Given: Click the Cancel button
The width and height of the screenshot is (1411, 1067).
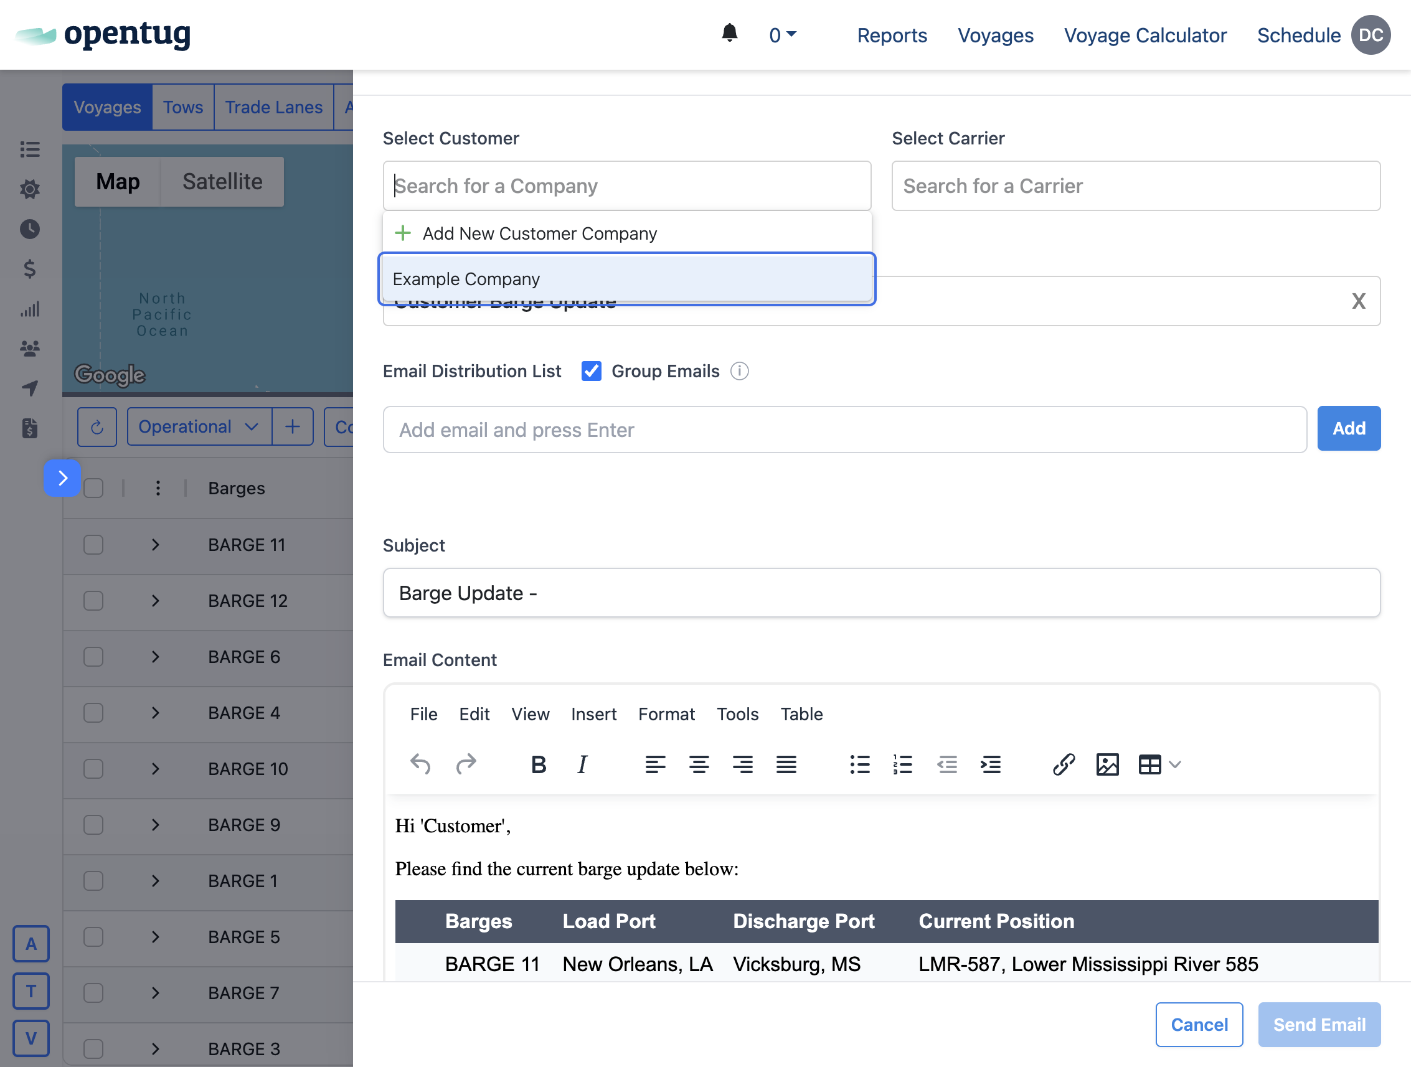Looking at the screenshot, I should (1198, 1024).
